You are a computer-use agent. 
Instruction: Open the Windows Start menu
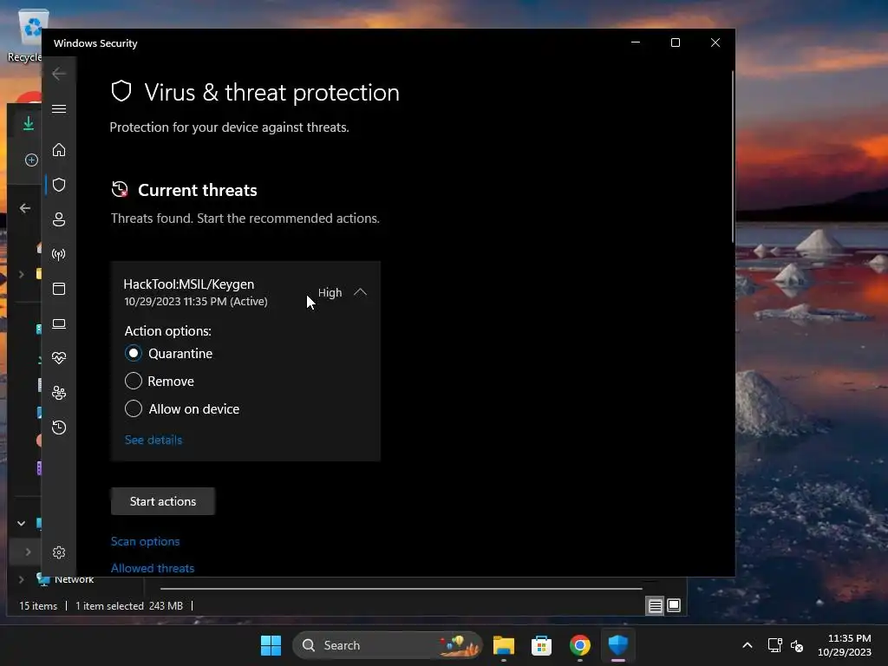coord(271,645)
